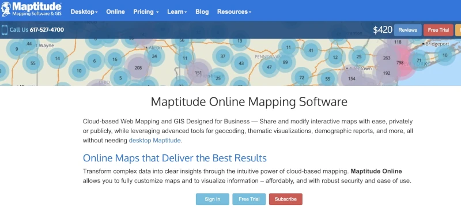Viewport: 461px width, 208px height.
Task: Open the Desktop dropdown menu
Action: pyautogui.click(x=84, y=12)
